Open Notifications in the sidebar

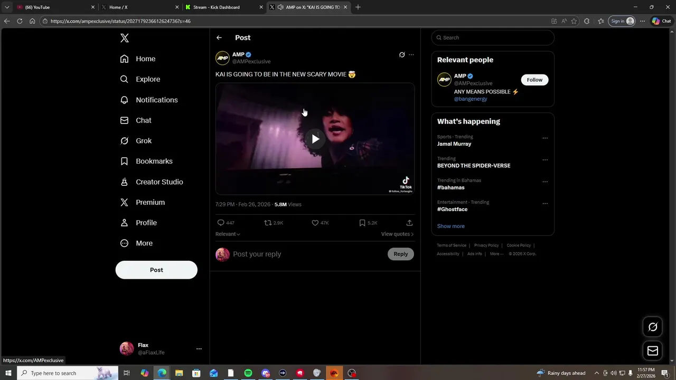[x=149, y=100]
